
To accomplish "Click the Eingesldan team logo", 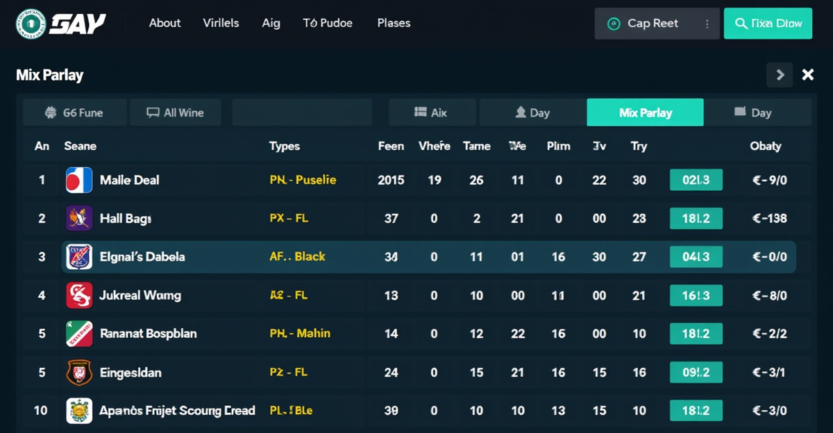I will click(x=79, y=373).
